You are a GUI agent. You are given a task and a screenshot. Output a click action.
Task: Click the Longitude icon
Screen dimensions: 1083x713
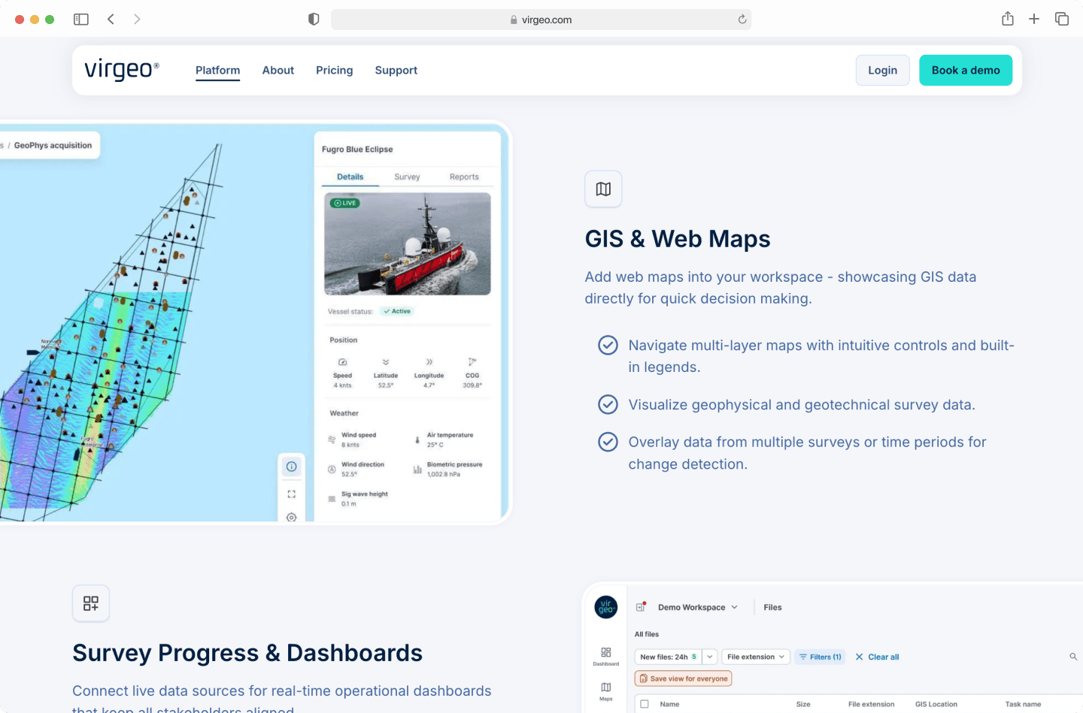click(429, 362)
